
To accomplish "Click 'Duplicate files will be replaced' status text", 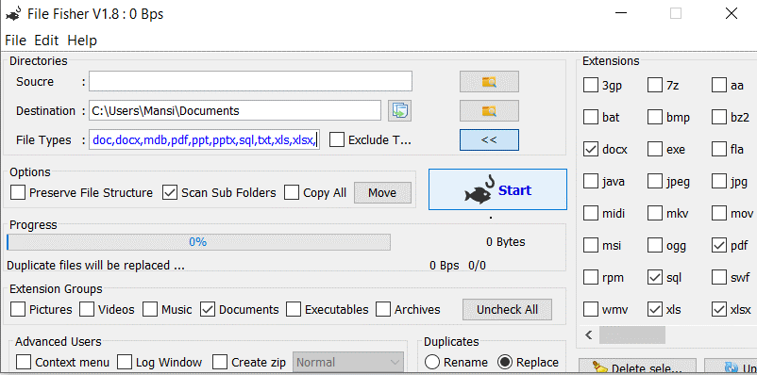I will click(95, 265).
